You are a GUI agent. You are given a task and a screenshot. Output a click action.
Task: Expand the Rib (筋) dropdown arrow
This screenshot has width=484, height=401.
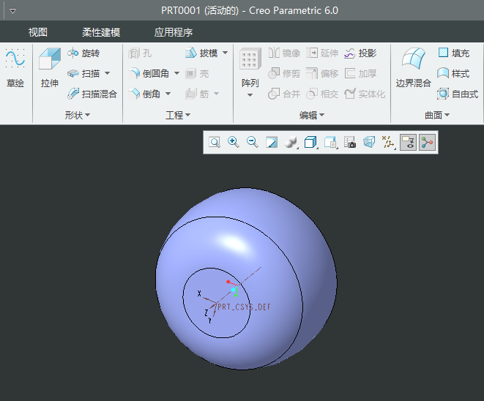pos(216,94)
